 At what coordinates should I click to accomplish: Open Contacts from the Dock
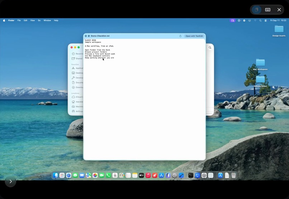pos(122,175)
